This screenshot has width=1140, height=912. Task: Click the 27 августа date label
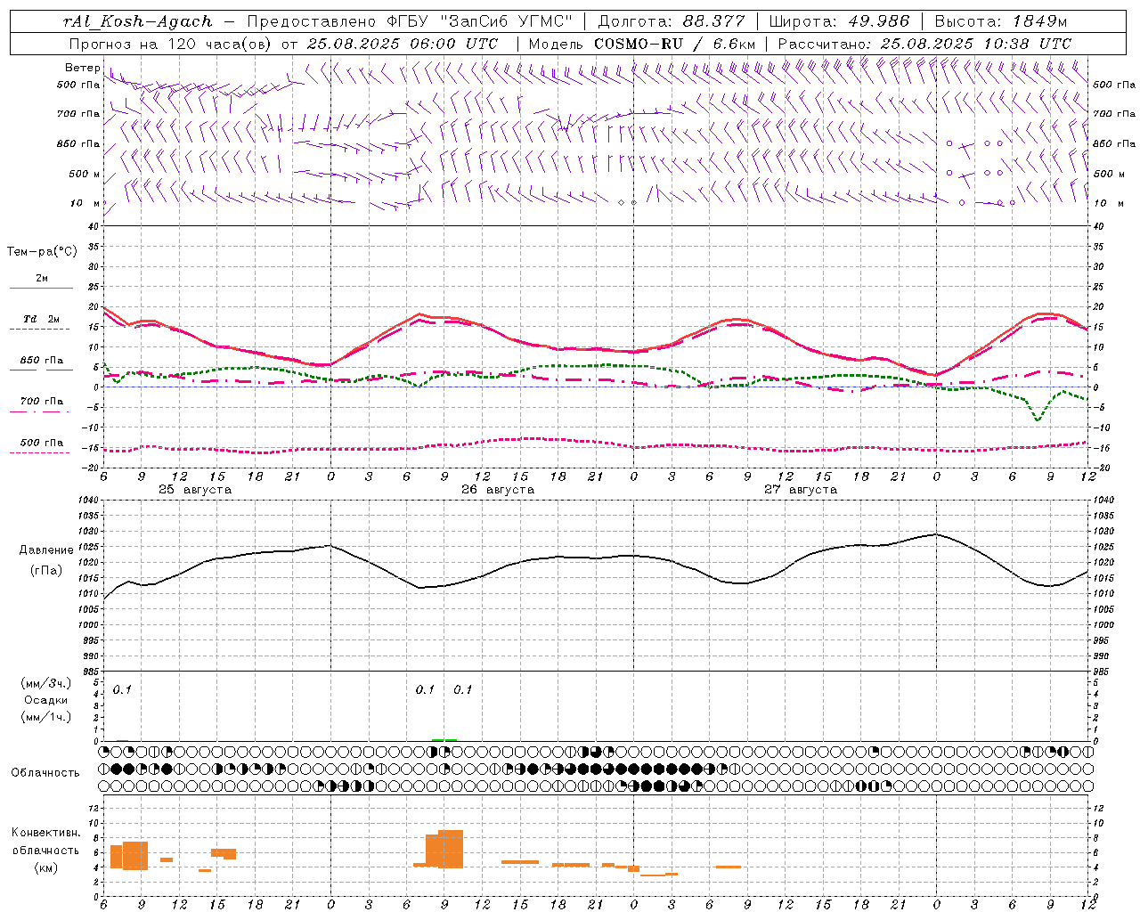click(x=801, y=490)
